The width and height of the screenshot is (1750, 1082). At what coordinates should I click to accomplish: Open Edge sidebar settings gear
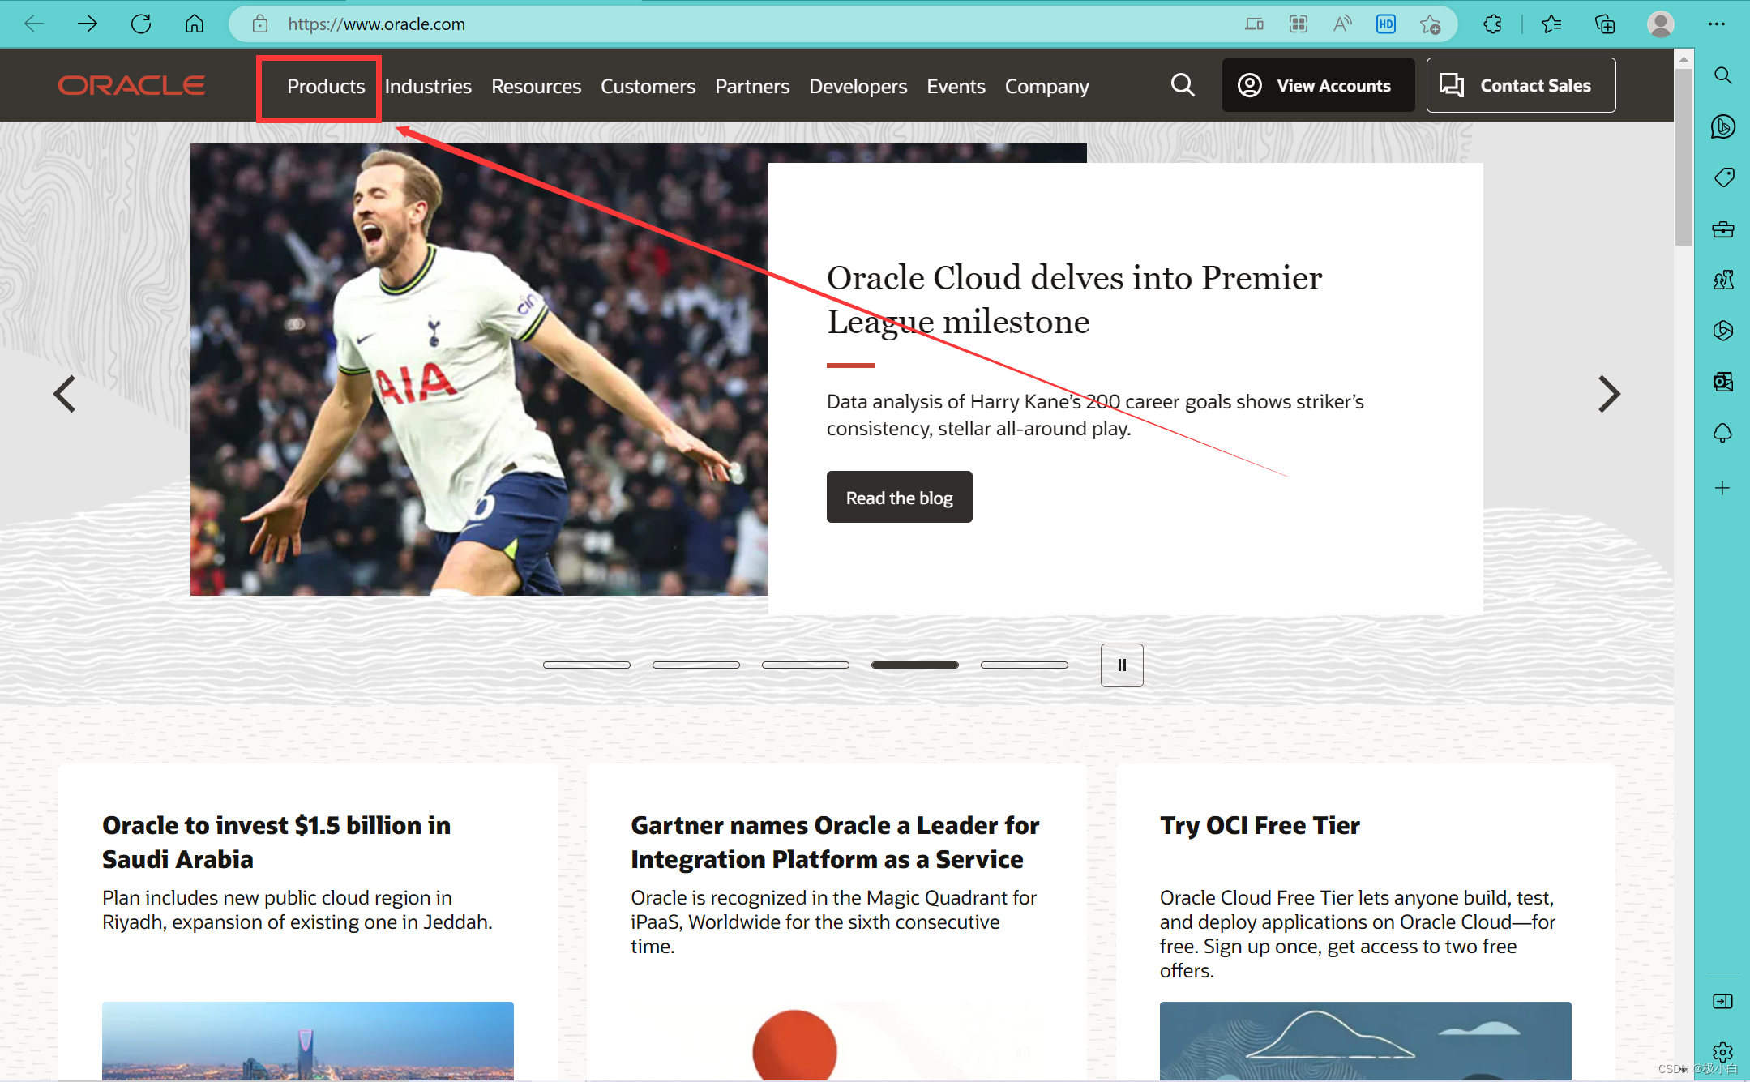pyautogui.click(x=1722, y=1052)
